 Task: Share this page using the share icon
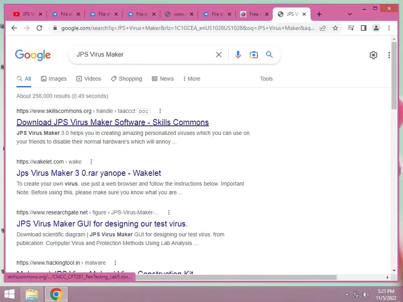click(323, 28)
